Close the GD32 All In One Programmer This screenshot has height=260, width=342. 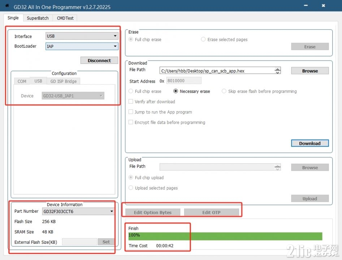click(323, 5)
